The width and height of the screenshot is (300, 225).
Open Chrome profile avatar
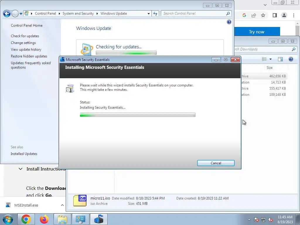pos(284,15)
